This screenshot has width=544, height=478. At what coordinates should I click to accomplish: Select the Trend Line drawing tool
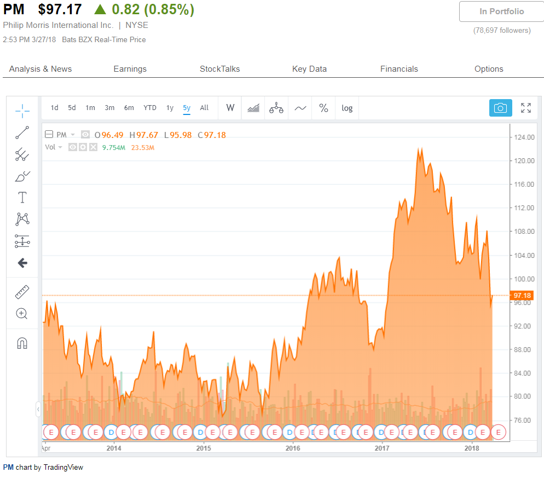pyautogui.click(x=22, y=133)
